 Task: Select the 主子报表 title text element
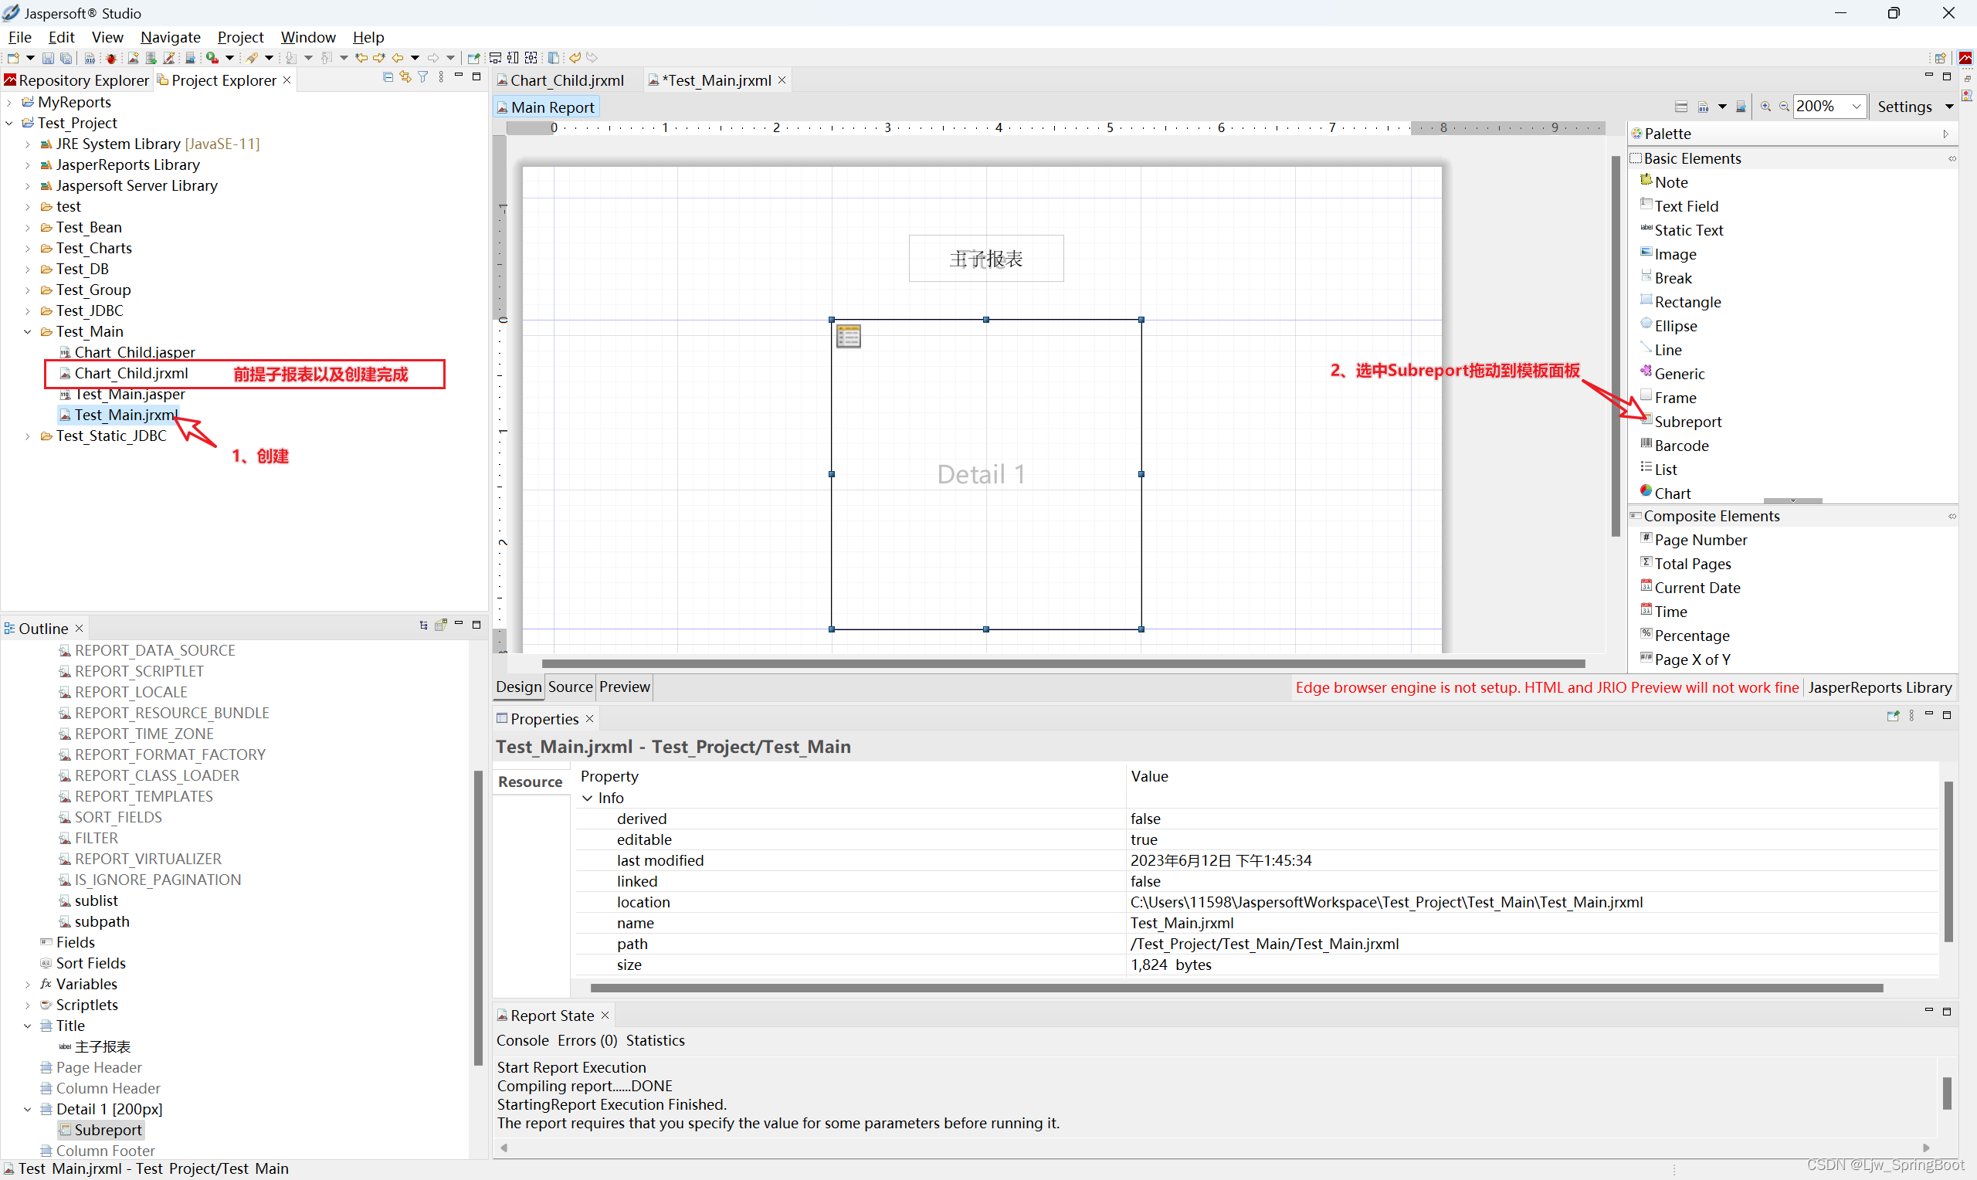coord(985,259)
